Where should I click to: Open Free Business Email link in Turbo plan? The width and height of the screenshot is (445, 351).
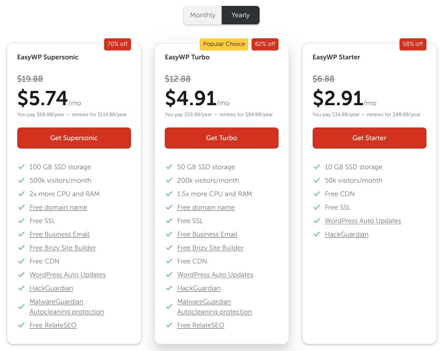(x=207, y=234)
